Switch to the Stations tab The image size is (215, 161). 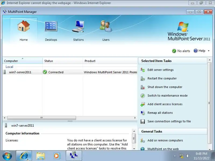pos(78,31)
